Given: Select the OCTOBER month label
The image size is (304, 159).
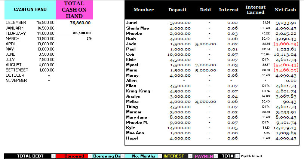Looking at the screenshot, I should click(x=15, y=75).
